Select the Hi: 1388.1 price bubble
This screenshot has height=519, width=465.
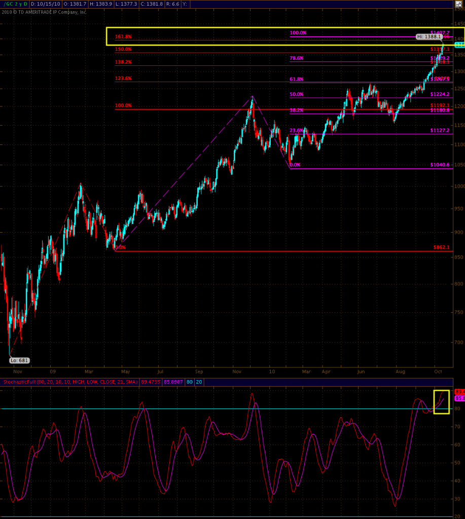pyautogui.click(x=429, y=37)
